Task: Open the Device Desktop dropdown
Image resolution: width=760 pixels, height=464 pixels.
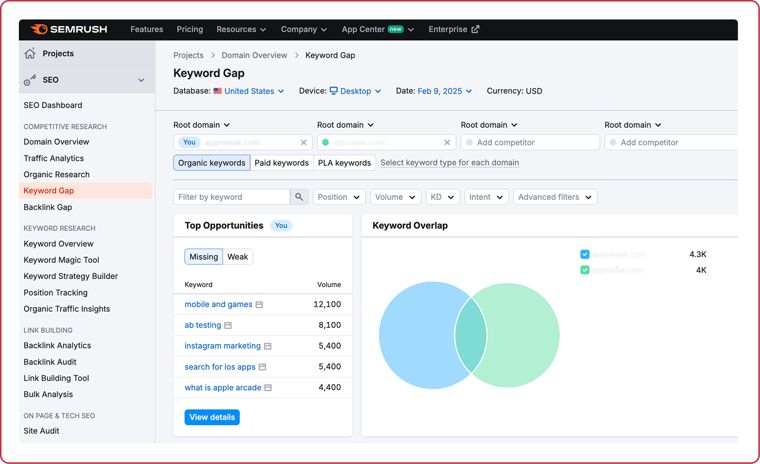Action: tap(355, 91)
